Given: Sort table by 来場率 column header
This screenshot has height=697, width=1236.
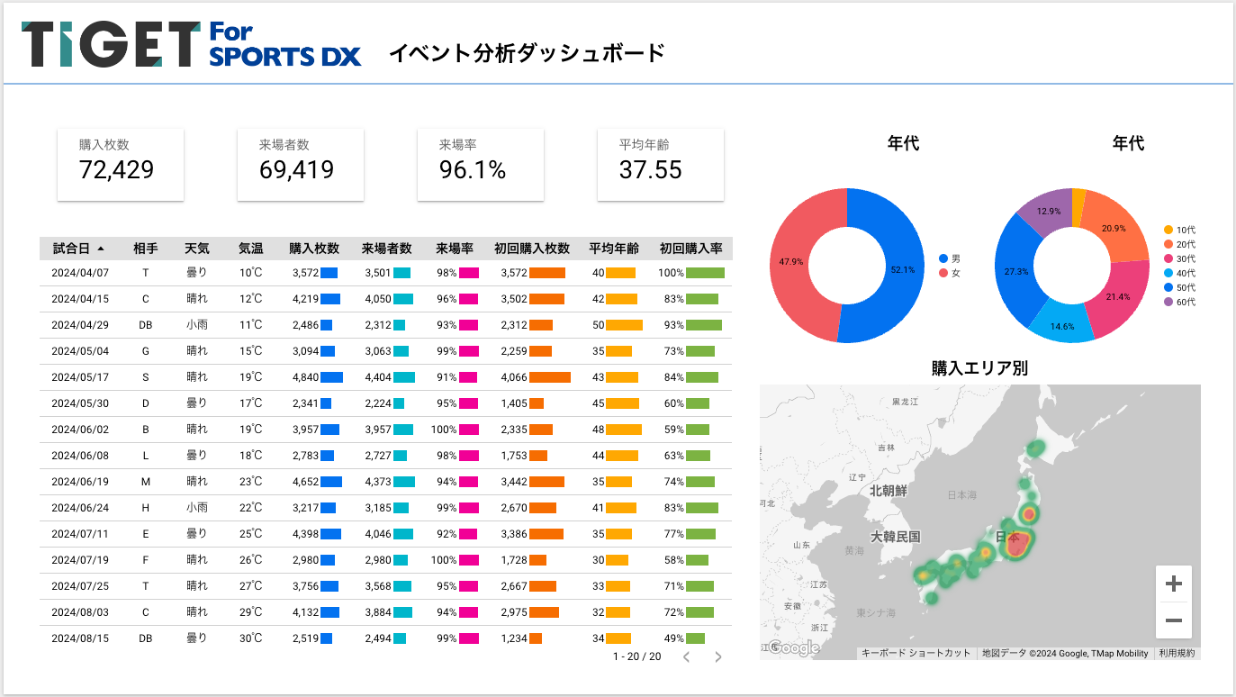Looking at the screenshot, I should pyautogui.click(x=456, y=249).
